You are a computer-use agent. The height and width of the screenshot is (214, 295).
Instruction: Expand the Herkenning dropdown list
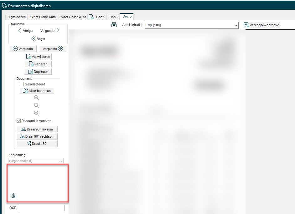pyautogui.click(x=36, y=161)
